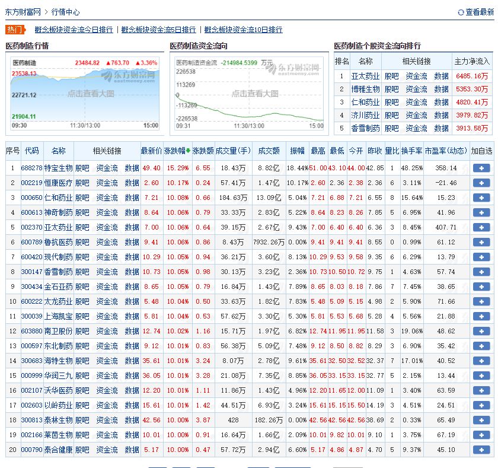This screenshot has height=468, width=498.
Task: Sort table by 换手率 column header
Action: [x=411, y=151]
